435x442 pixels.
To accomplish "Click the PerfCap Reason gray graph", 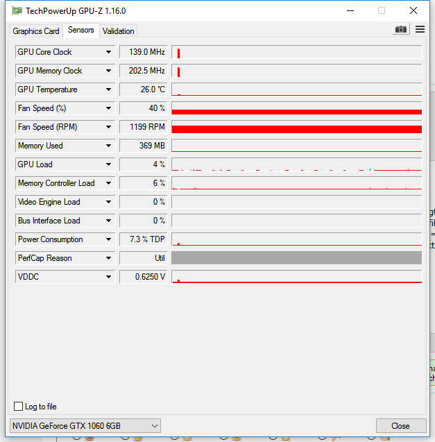I will (x=296, y=258).
